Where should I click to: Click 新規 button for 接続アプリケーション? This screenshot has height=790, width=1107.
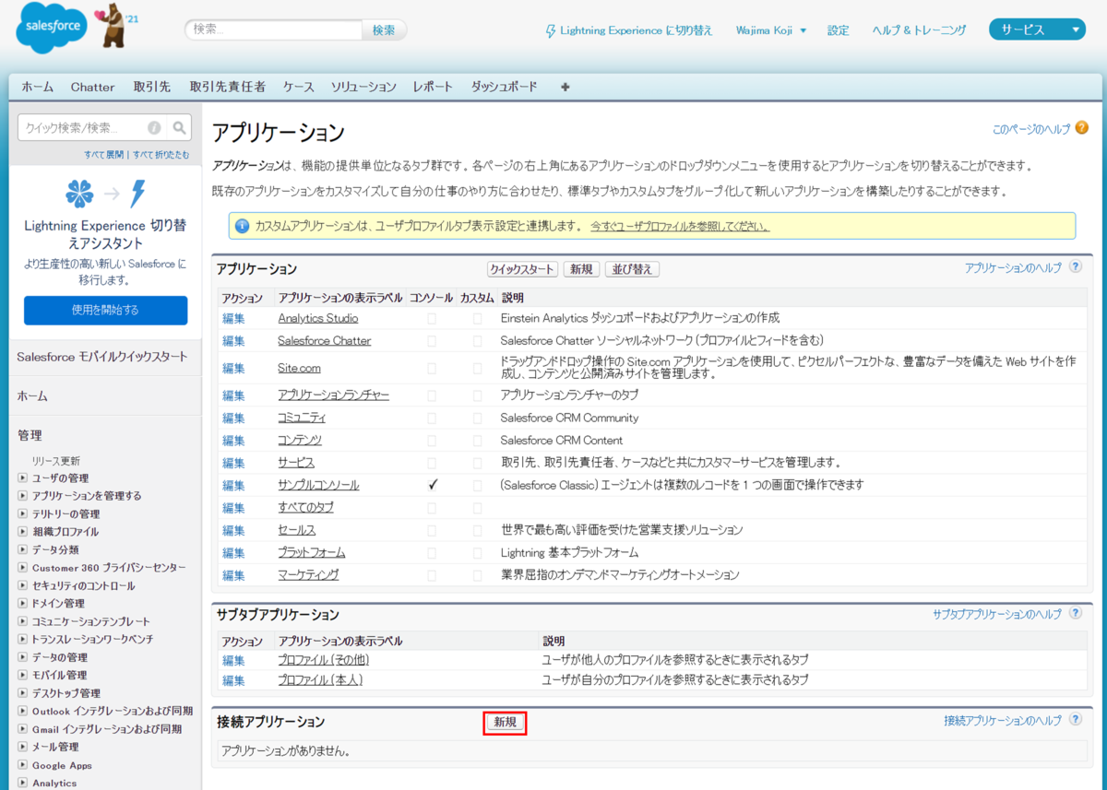point(506,723)
